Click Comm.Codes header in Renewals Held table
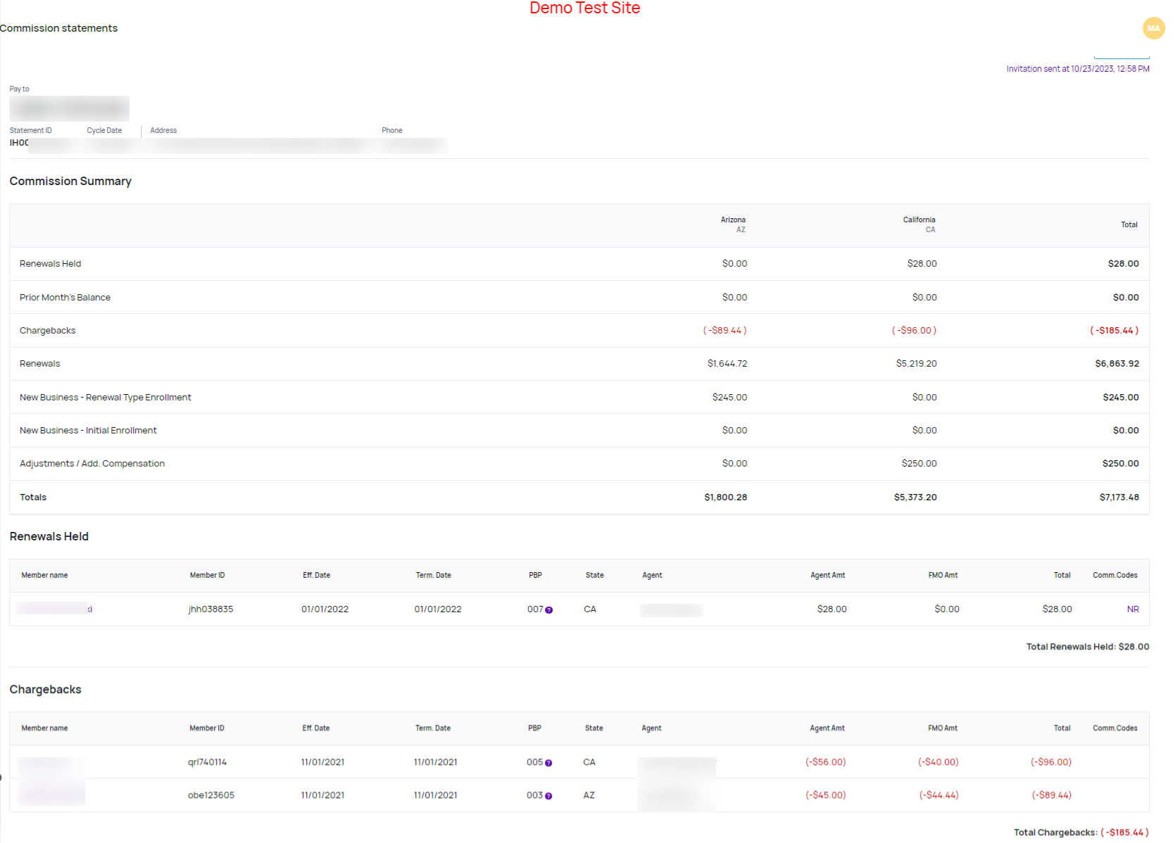 click(x=1114, y=576)
